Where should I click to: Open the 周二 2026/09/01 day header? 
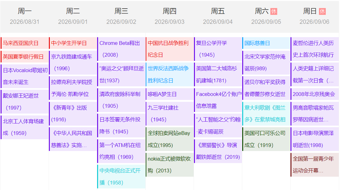[73, 16]
